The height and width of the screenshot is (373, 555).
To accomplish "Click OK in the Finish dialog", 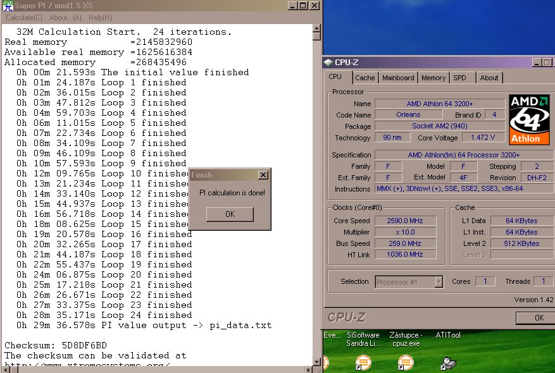I will [230, 214].
